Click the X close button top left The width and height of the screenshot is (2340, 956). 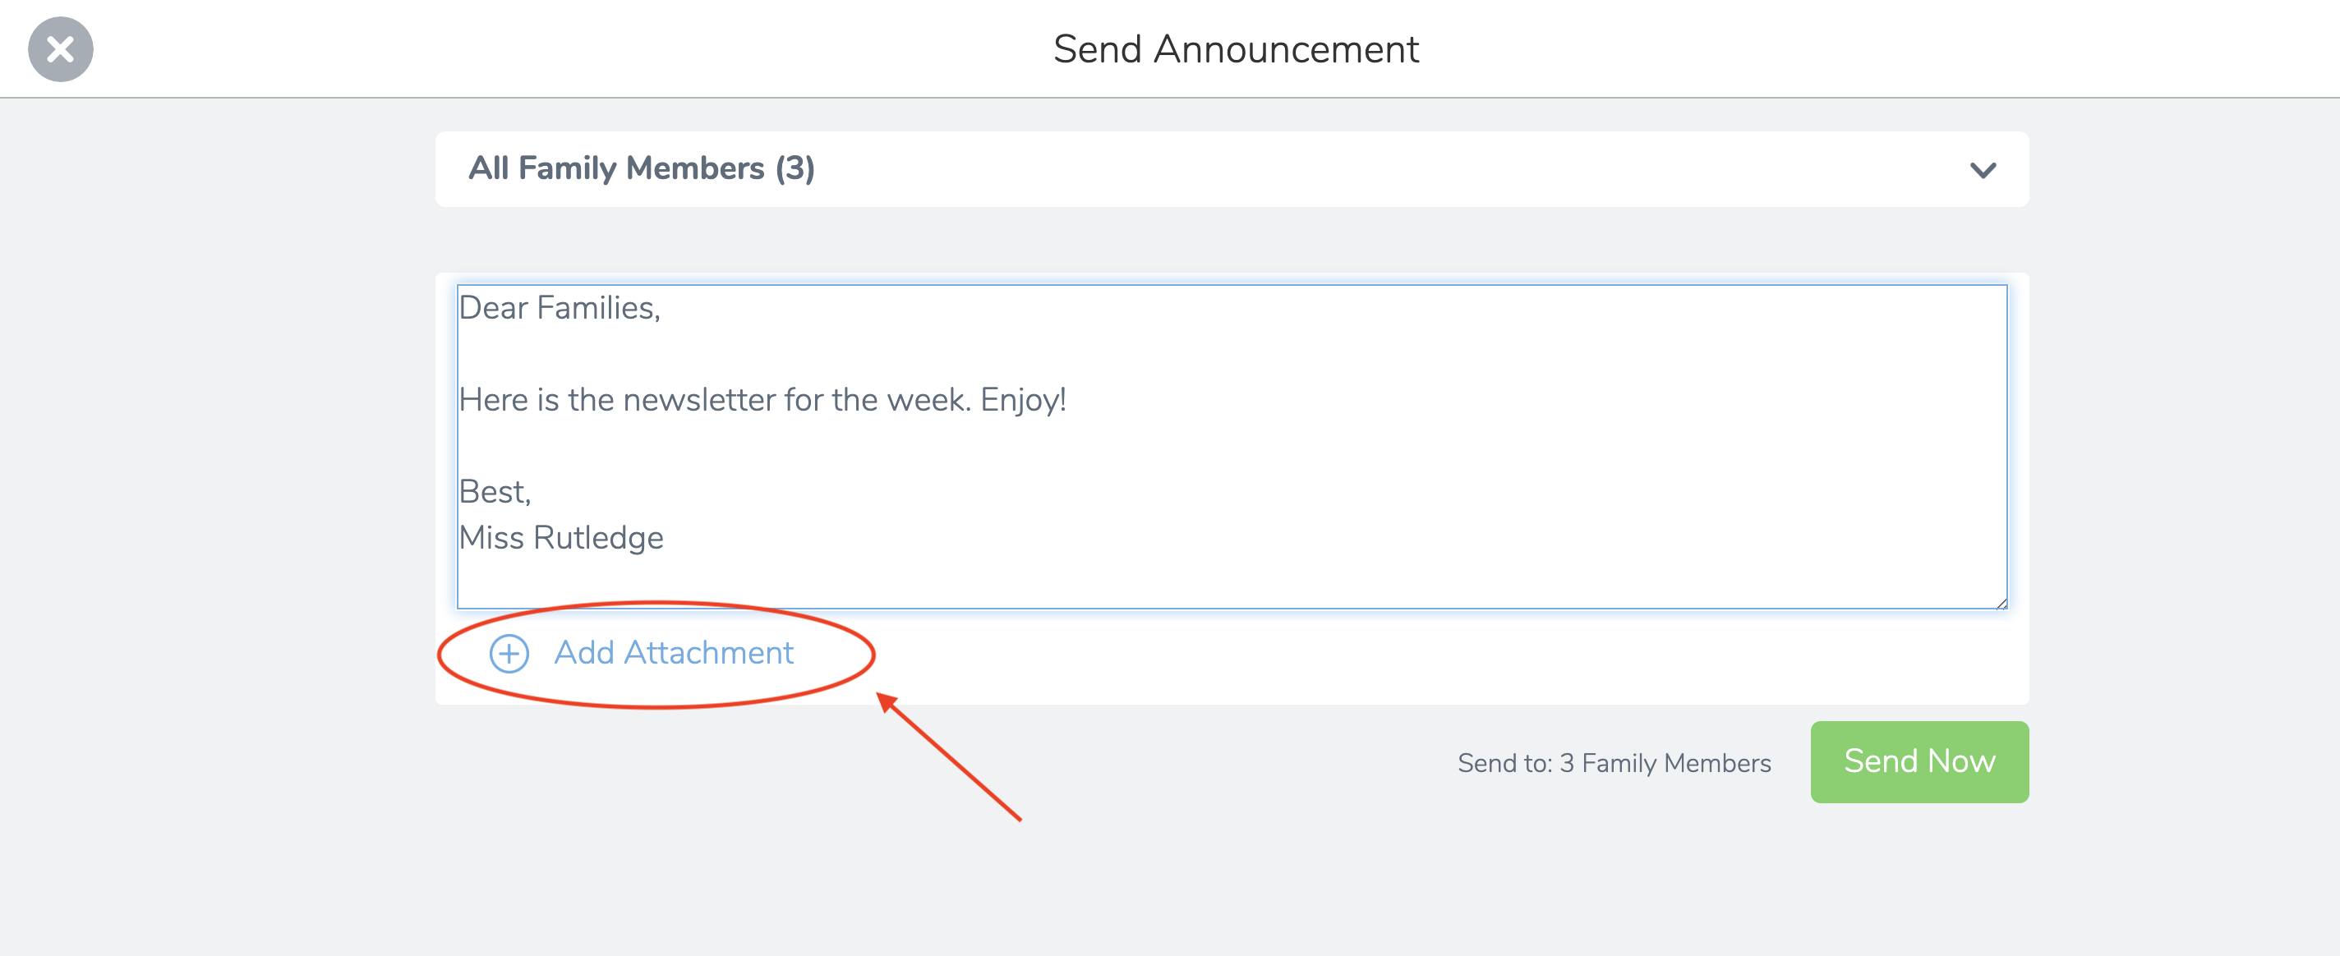pyautogui.click(x=58, y=49)
